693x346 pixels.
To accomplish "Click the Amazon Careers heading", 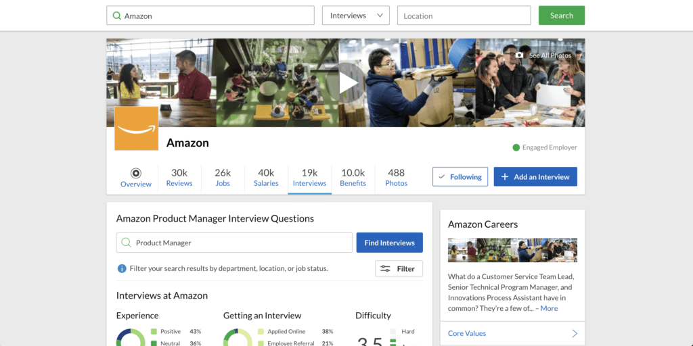I will pos(483,224).
